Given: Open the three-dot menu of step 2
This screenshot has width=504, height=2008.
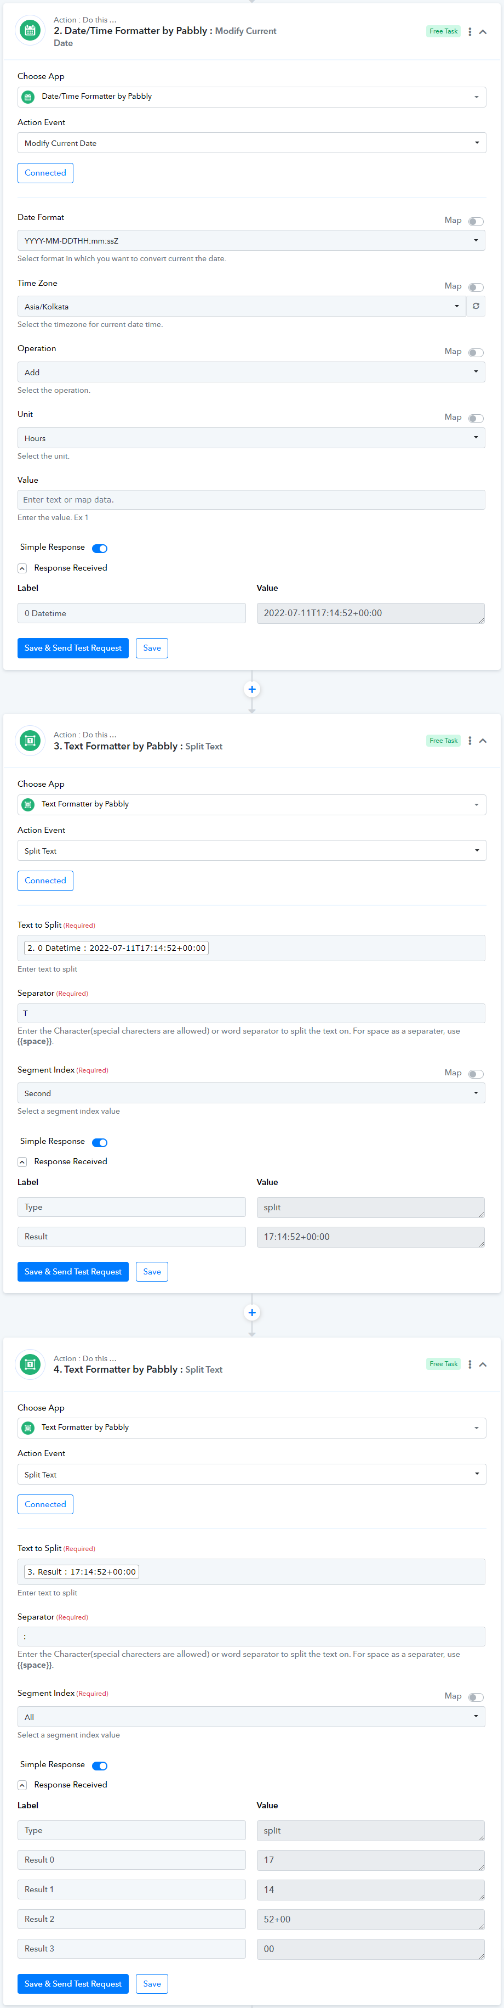Looking at the screenshot, I should click(x=470, y=32).
